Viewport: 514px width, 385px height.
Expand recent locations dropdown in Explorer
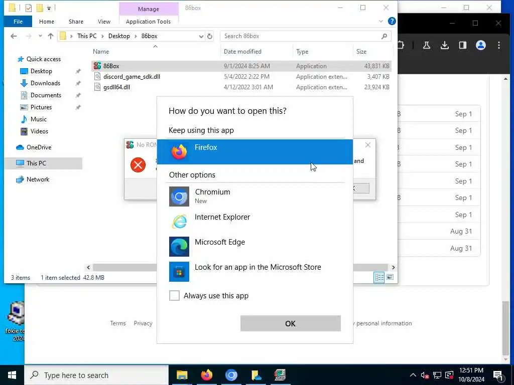[x=40, y=36]
